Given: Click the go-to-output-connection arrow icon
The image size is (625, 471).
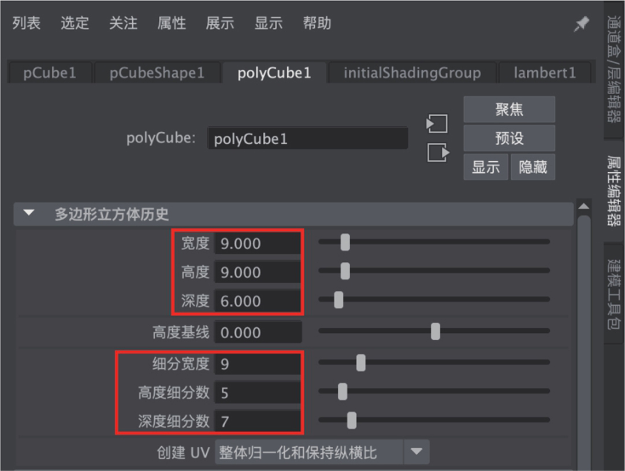Looking at the screenshot, I should point(438,153).
